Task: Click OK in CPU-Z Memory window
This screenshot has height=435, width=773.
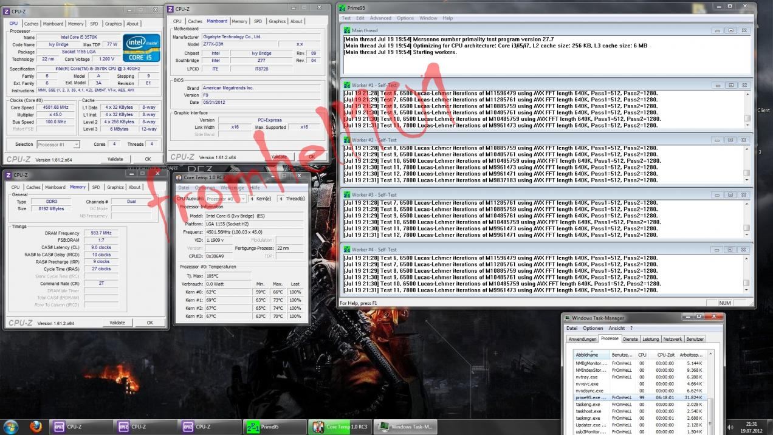Action: pyautogui.click(x=149, y=323)
